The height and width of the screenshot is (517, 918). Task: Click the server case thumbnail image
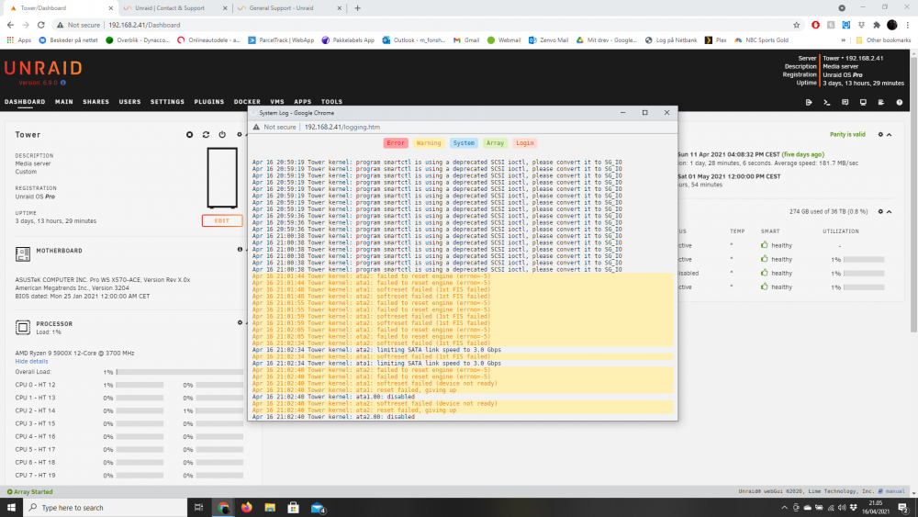(x=222, y=178)
